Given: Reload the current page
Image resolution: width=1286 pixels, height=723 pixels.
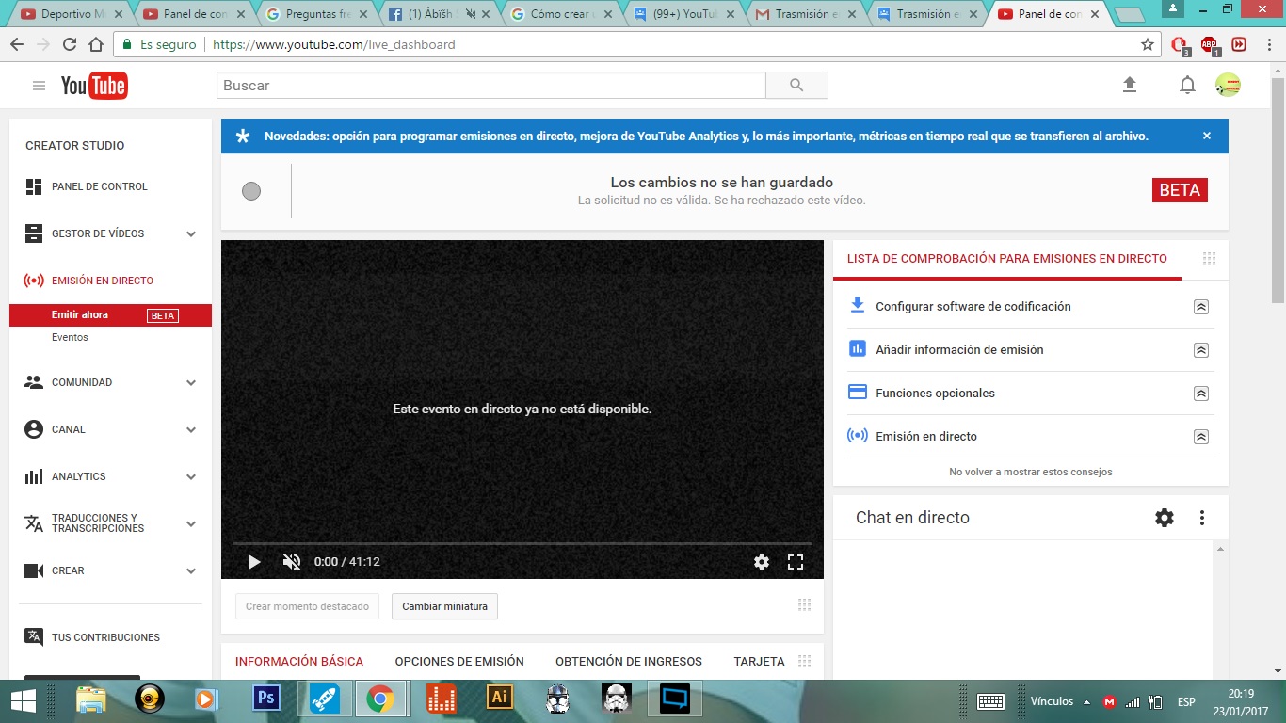Looking at the screenshot, I should 69,44.
